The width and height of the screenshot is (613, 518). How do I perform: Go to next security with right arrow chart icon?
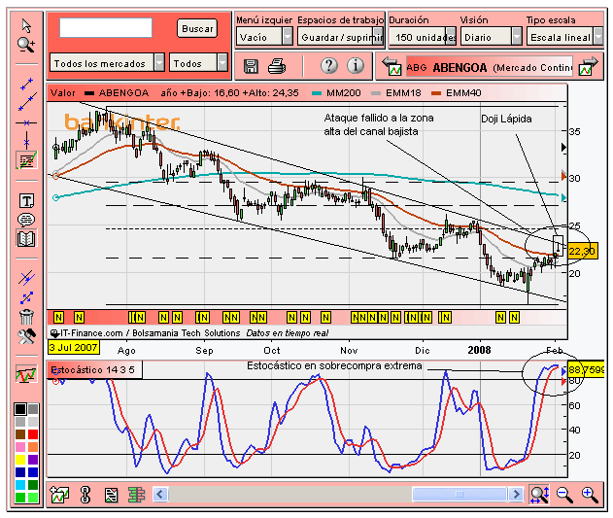589,66
